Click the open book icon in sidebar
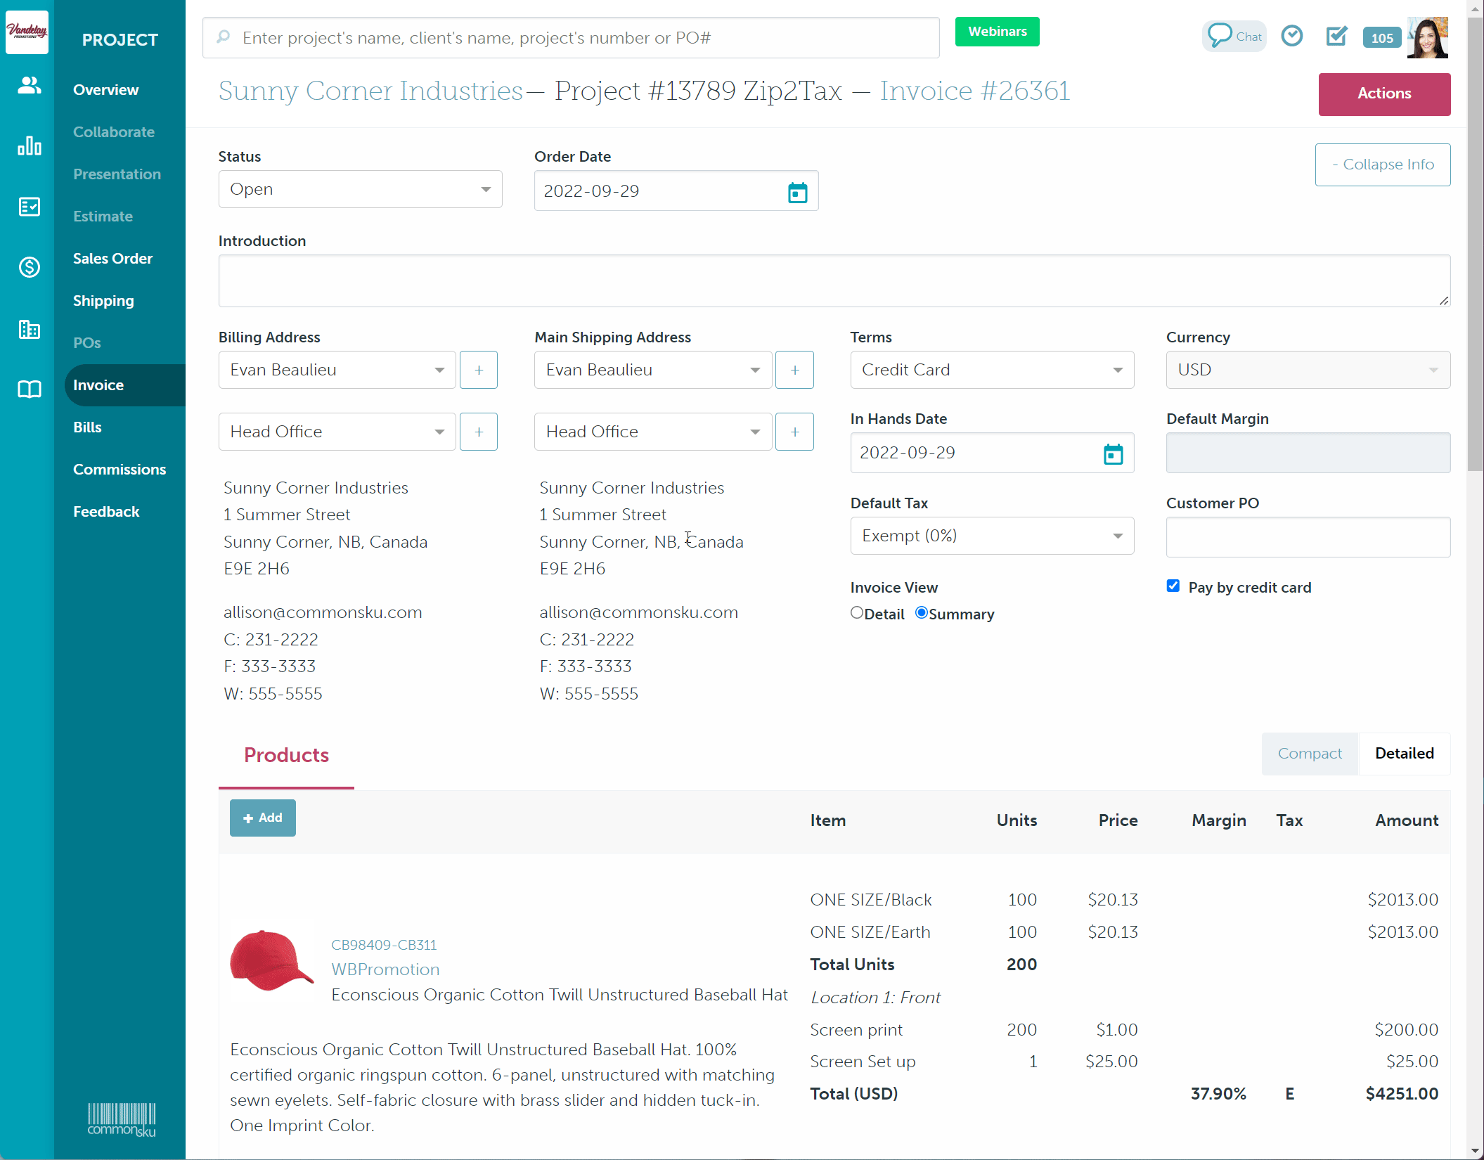The width and height of the screenshot is (1484, 1160). [x=29, y=389]
